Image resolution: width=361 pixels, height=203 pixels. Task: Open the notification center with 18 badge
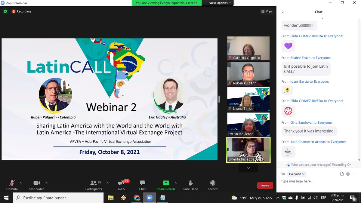354,198
